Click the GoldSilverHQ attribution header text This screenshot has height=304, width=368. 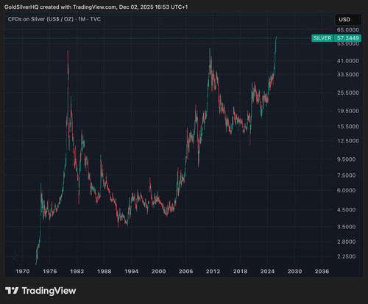click(x=96, y=7)
